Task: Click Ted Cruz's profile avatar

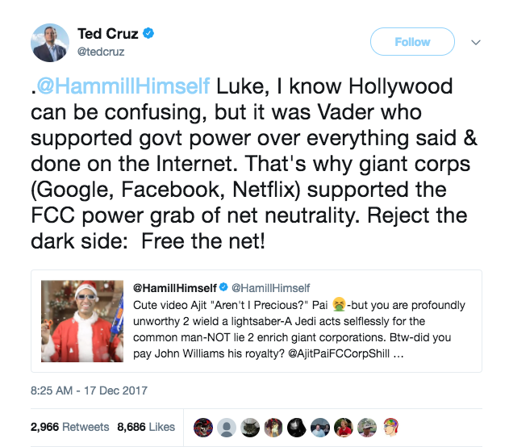Action: (50, 43)
